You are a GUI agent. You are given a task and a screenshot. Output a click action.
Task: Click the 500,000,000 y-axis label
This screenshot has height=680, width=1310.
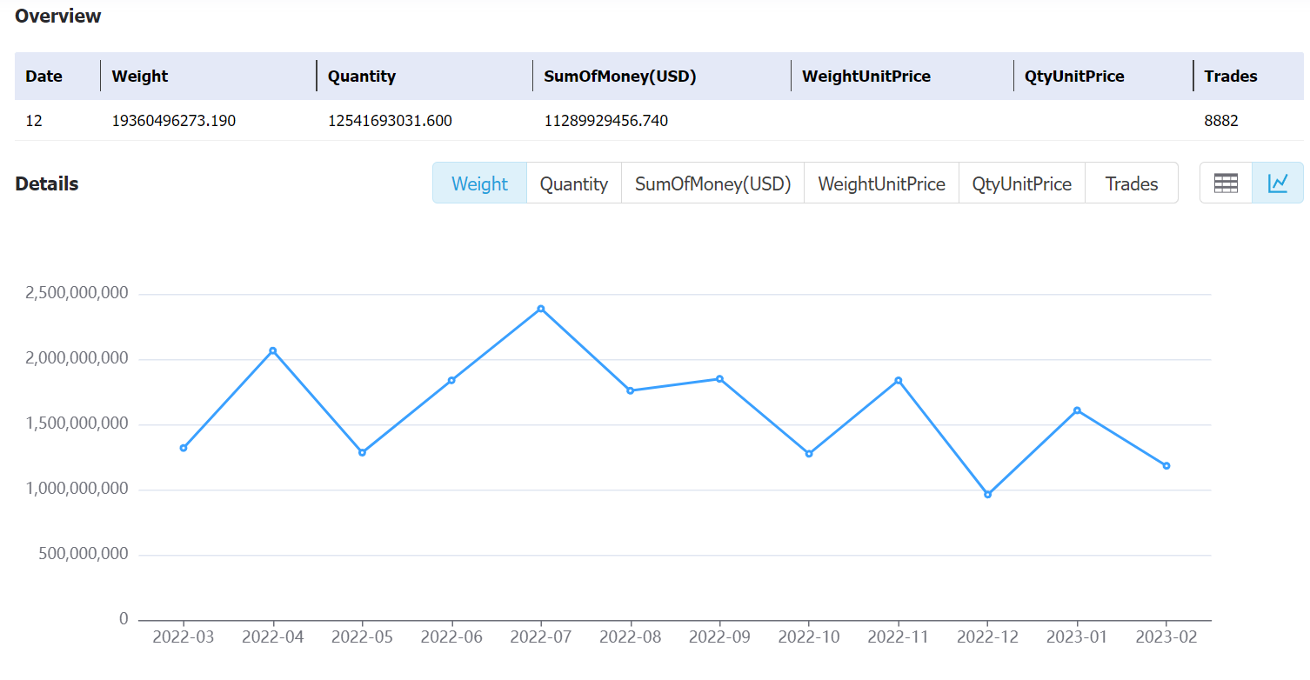tap(84, 554)
